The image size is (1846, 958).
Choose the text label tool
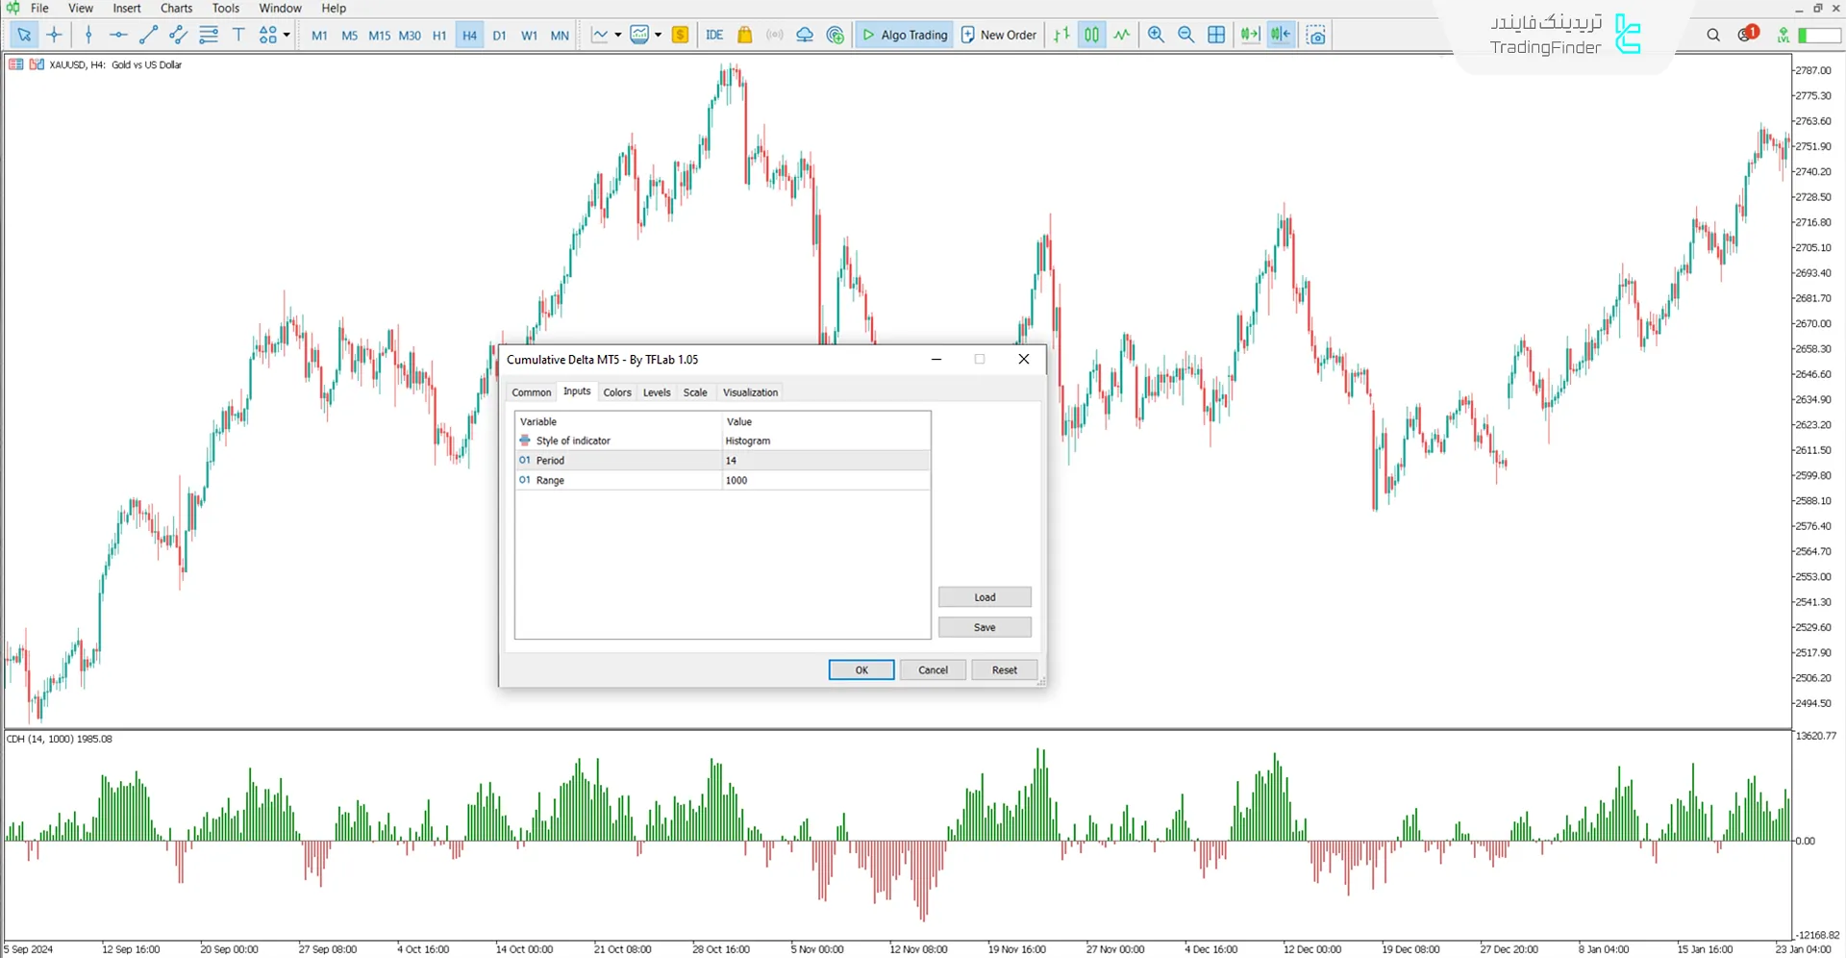click(x=238, y=35)
